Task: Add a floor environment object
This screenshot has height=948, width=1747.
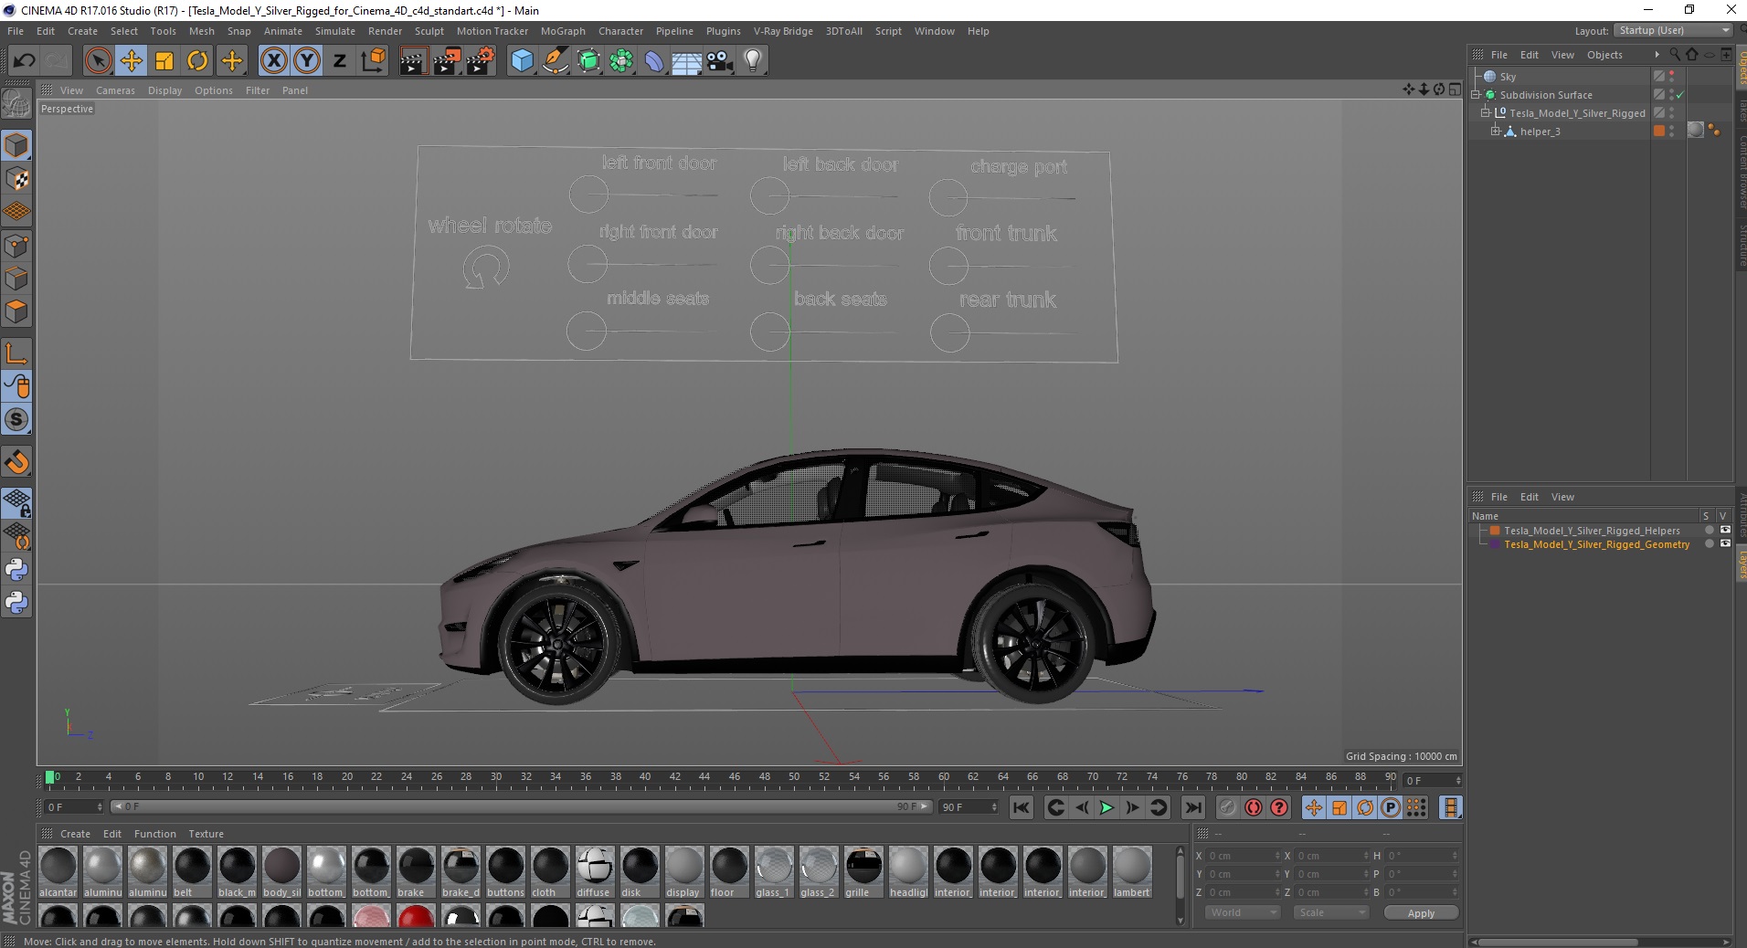Action: click(x=687, y=61)
